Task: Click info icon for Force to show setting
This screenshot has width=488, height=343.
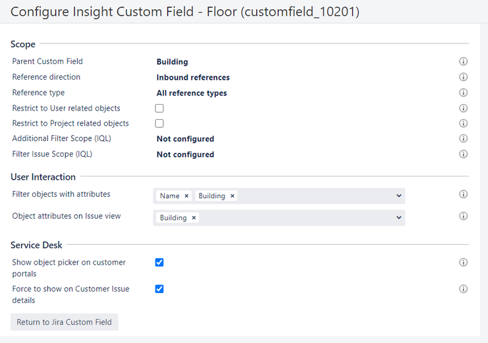Action: click(463, 289)
